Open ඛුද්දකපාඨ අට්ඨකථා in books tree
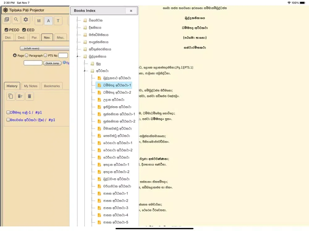This screenshot has width=309, height=231. (117, 78)
